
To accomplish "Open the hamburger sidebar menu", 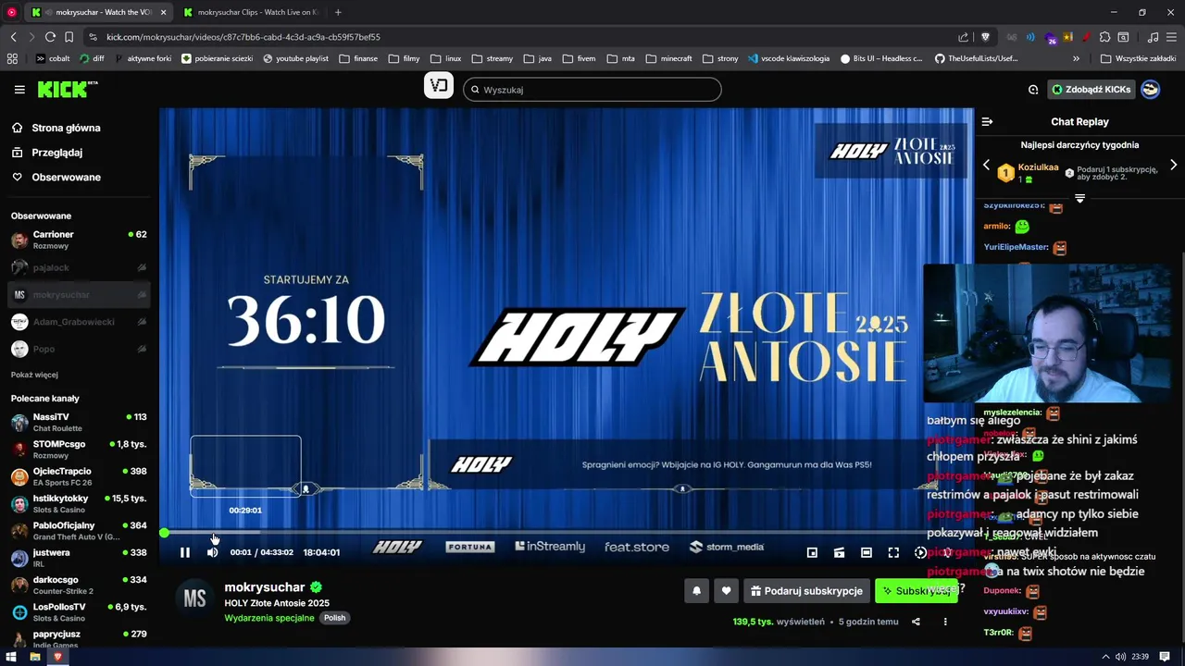I will [x=19, y=90].
